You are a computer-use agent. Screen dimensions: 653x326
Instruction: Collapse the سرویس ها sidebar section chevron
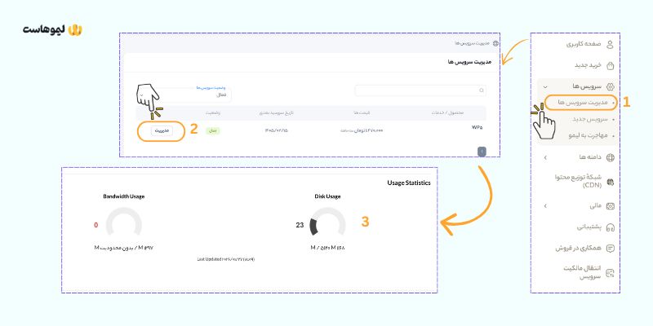(x=544, y=86)
